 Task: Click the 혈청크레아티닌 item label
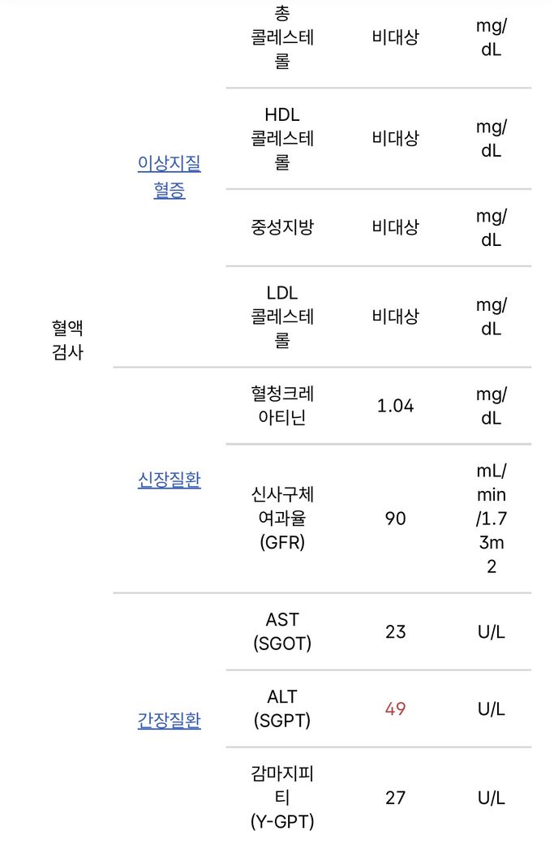pyautogui.click(x=282, y=405)
